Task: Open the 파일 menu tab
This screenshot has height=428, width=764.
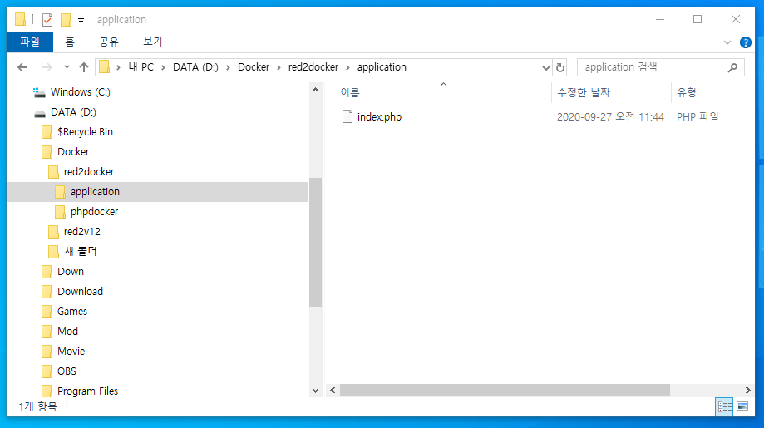Action: point(30,42)
